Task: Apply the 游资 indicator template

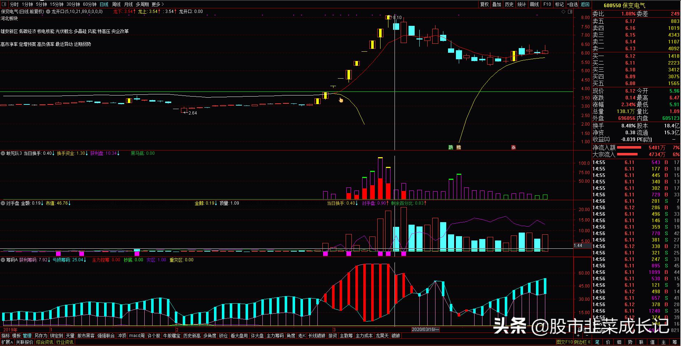Action: 333,336
